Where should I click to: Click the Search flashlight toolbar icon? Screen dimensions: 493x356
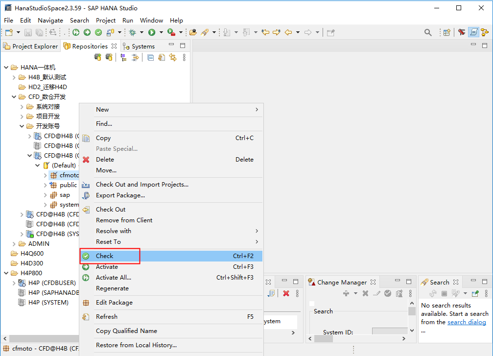(205, 32)
